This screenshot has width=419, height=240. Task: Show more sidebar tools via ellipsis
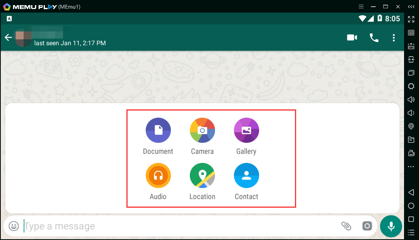(x=411, y=166)
